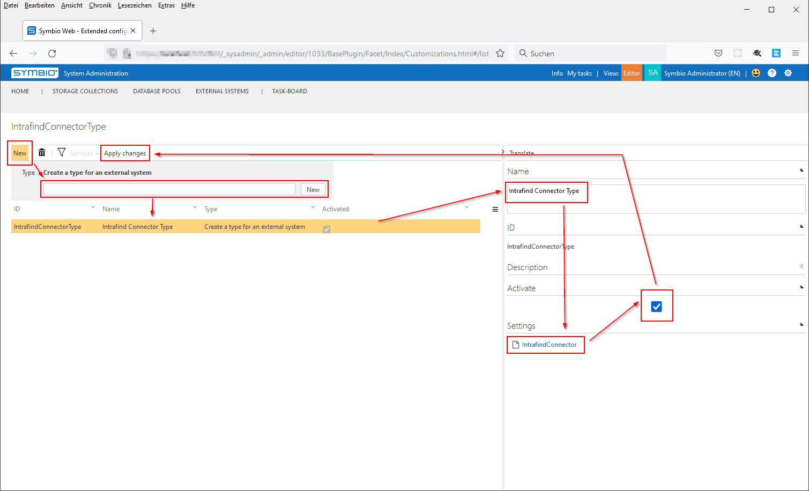The height and width of the screenshot is (491, 809).
Task: Collapse the Settings section expander
Action: pyautogui.click(x=801, y=324)
